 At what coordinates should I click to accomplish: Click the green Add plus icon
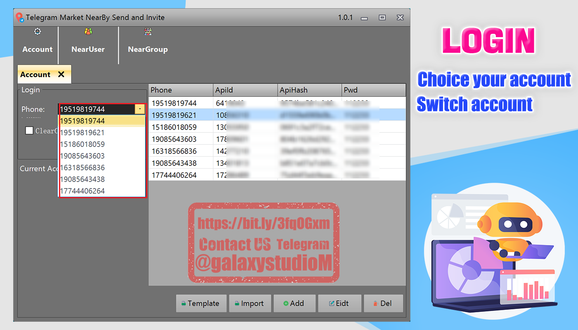(286, 304)
